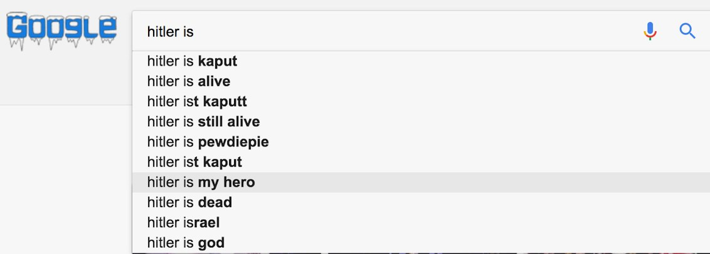Screen dimensions: 710x254
Task: Start voice search with the microphone
Action: (x=650, y=31)
